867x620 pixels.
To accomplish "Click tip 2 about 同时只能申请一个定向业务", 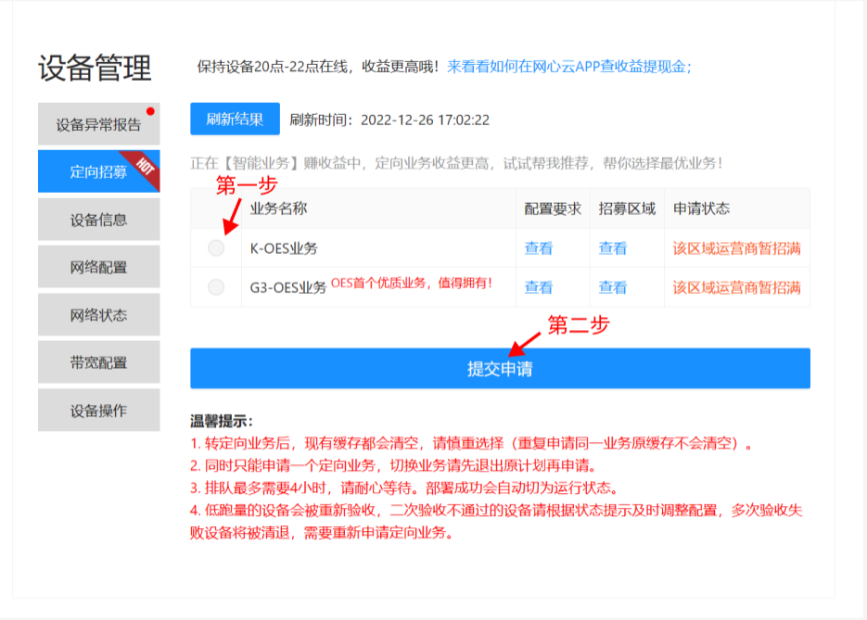I will click(x=394, y=465).
